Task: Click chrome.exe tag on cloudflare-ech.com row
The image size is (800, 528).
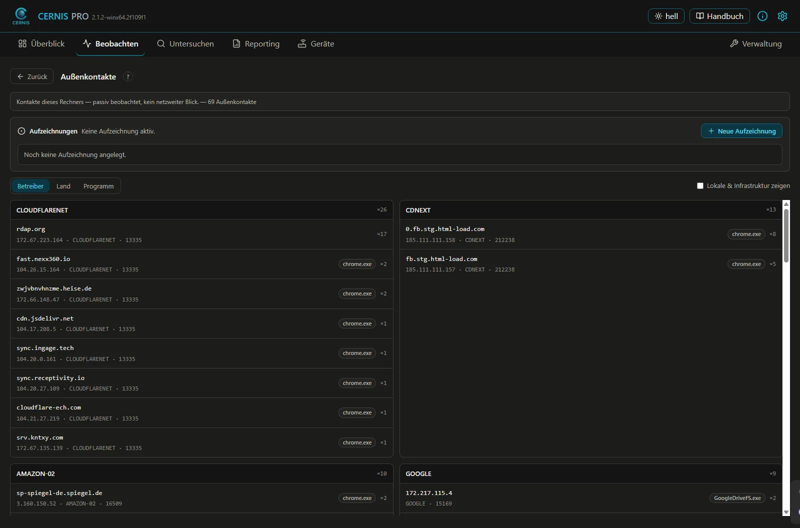Action: [357, 412]
